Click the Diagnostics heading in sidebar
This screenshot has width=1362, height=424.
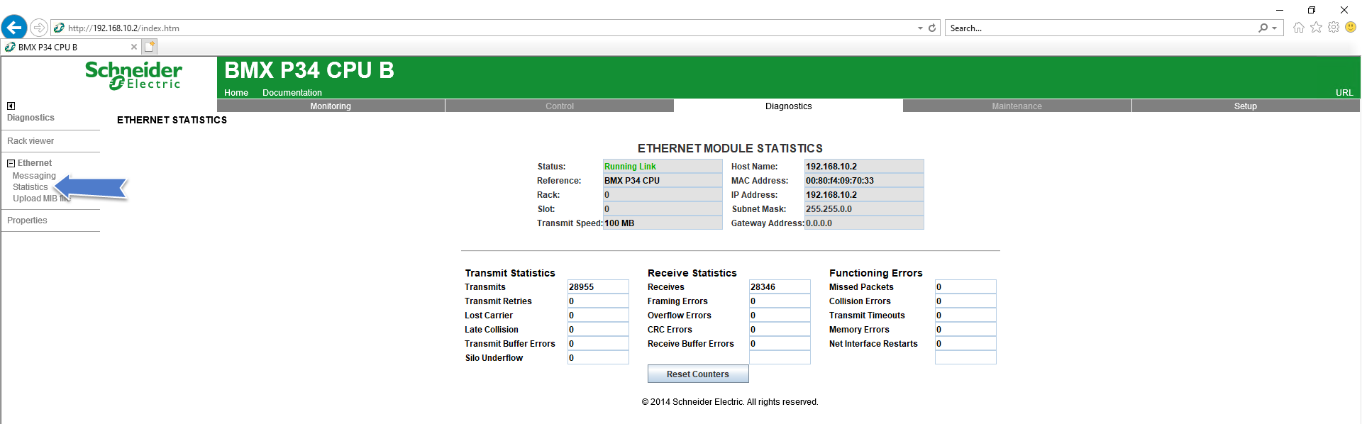coord(31,118)
